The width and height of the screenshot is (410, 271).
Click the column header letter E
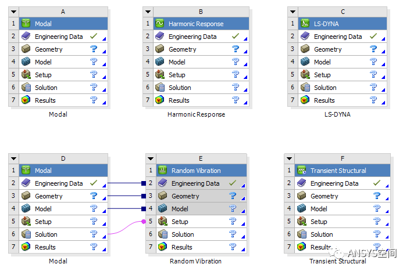201,158
